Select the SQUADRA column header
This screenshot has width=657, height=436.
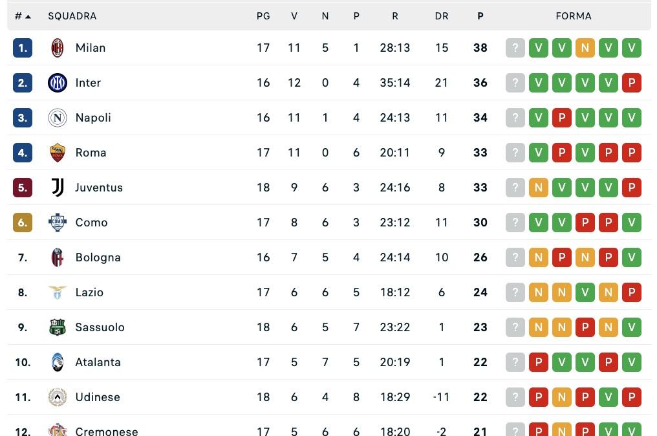tap(72, 16)
